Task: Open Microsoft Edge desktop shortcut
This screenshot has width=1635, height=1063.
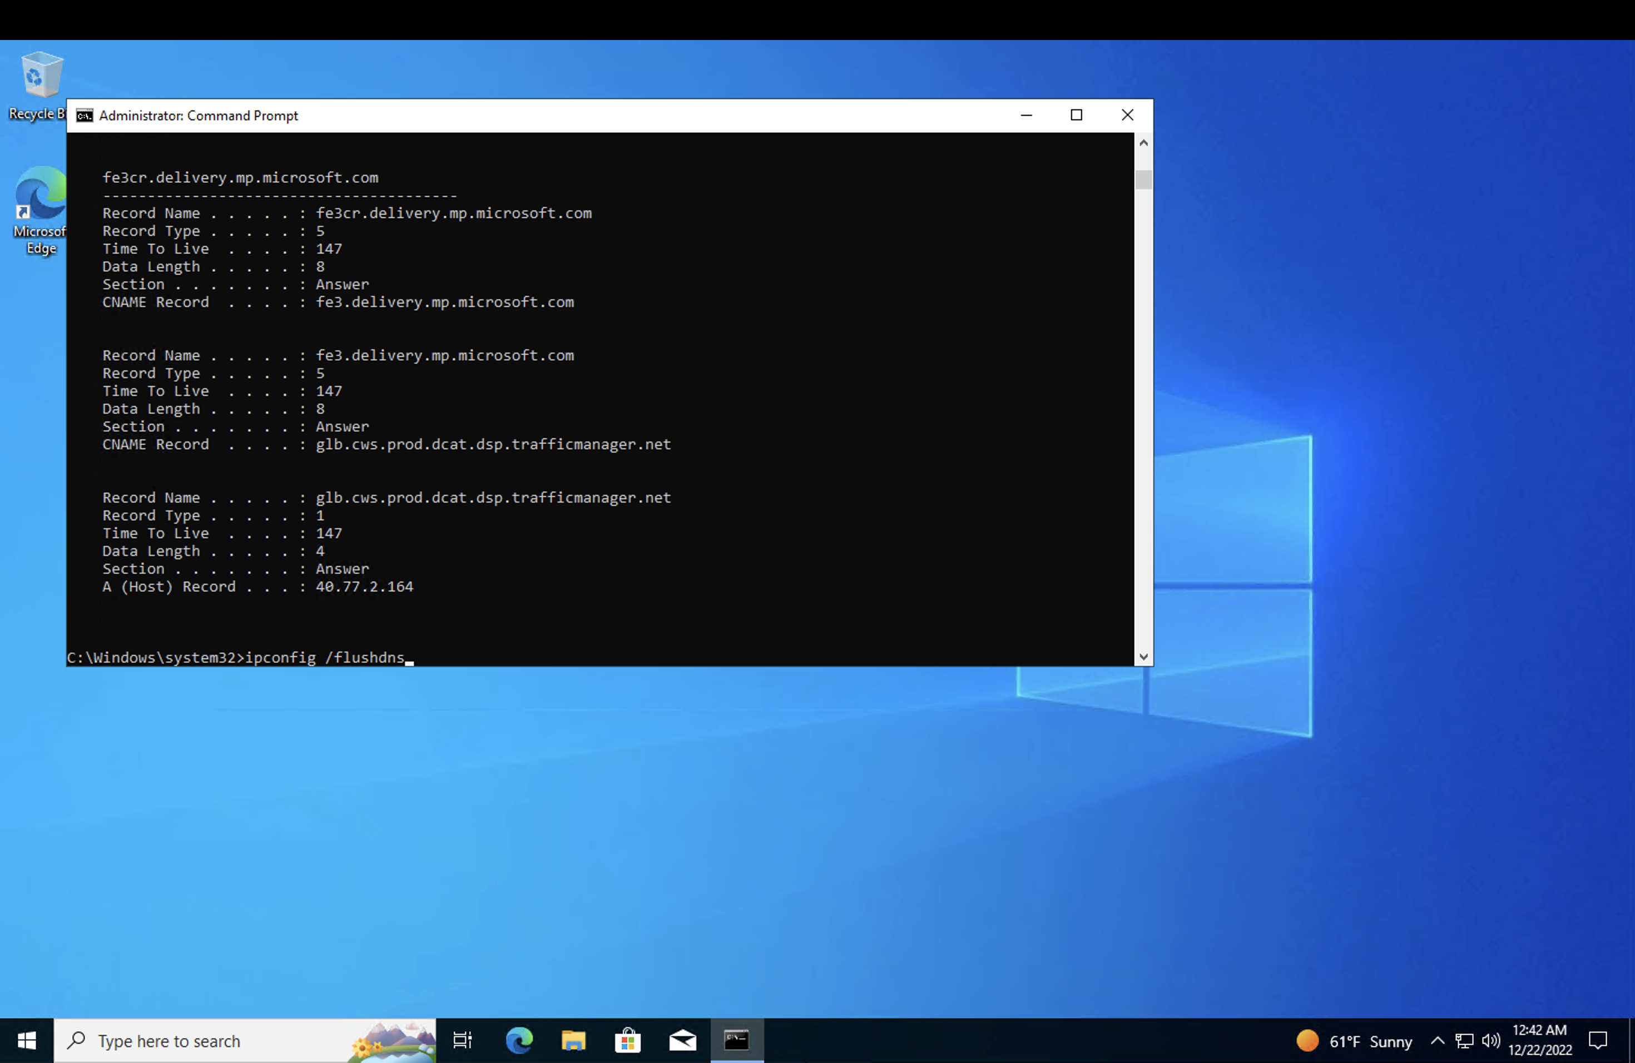Action: [40, 199]
